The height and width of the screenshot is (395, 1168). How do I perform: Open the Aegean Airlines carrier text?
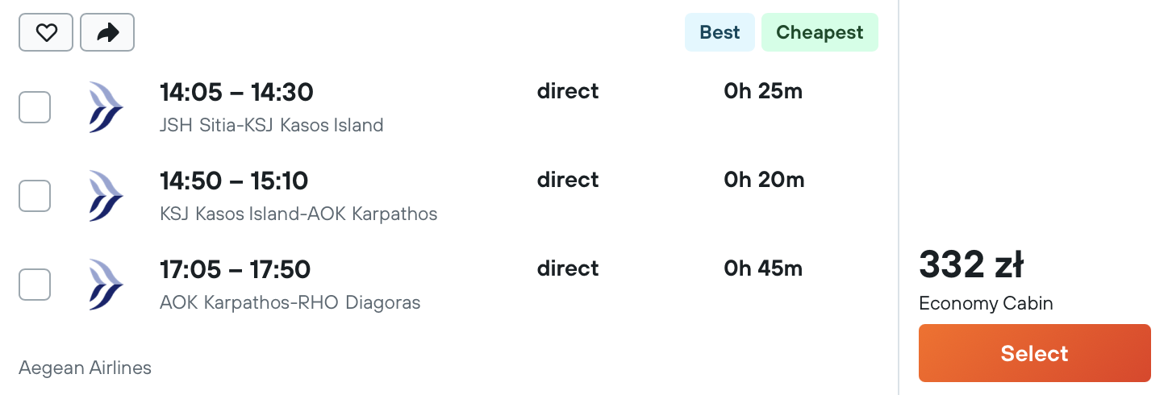coord(85,368)
